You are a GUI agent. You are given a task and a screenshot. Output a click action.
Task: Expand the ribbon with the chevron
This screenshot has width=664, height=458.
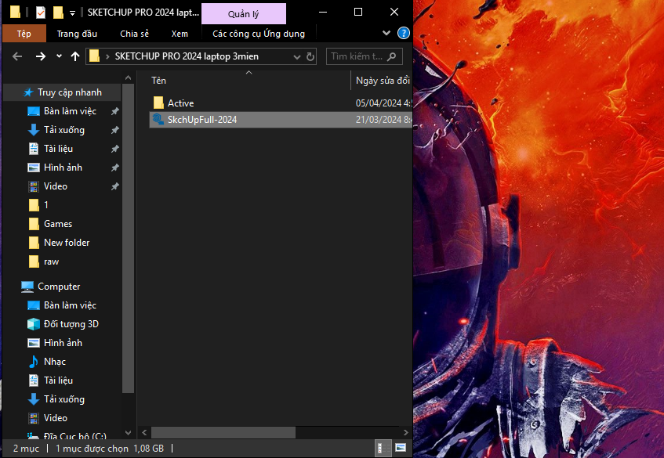pos(386,34)
